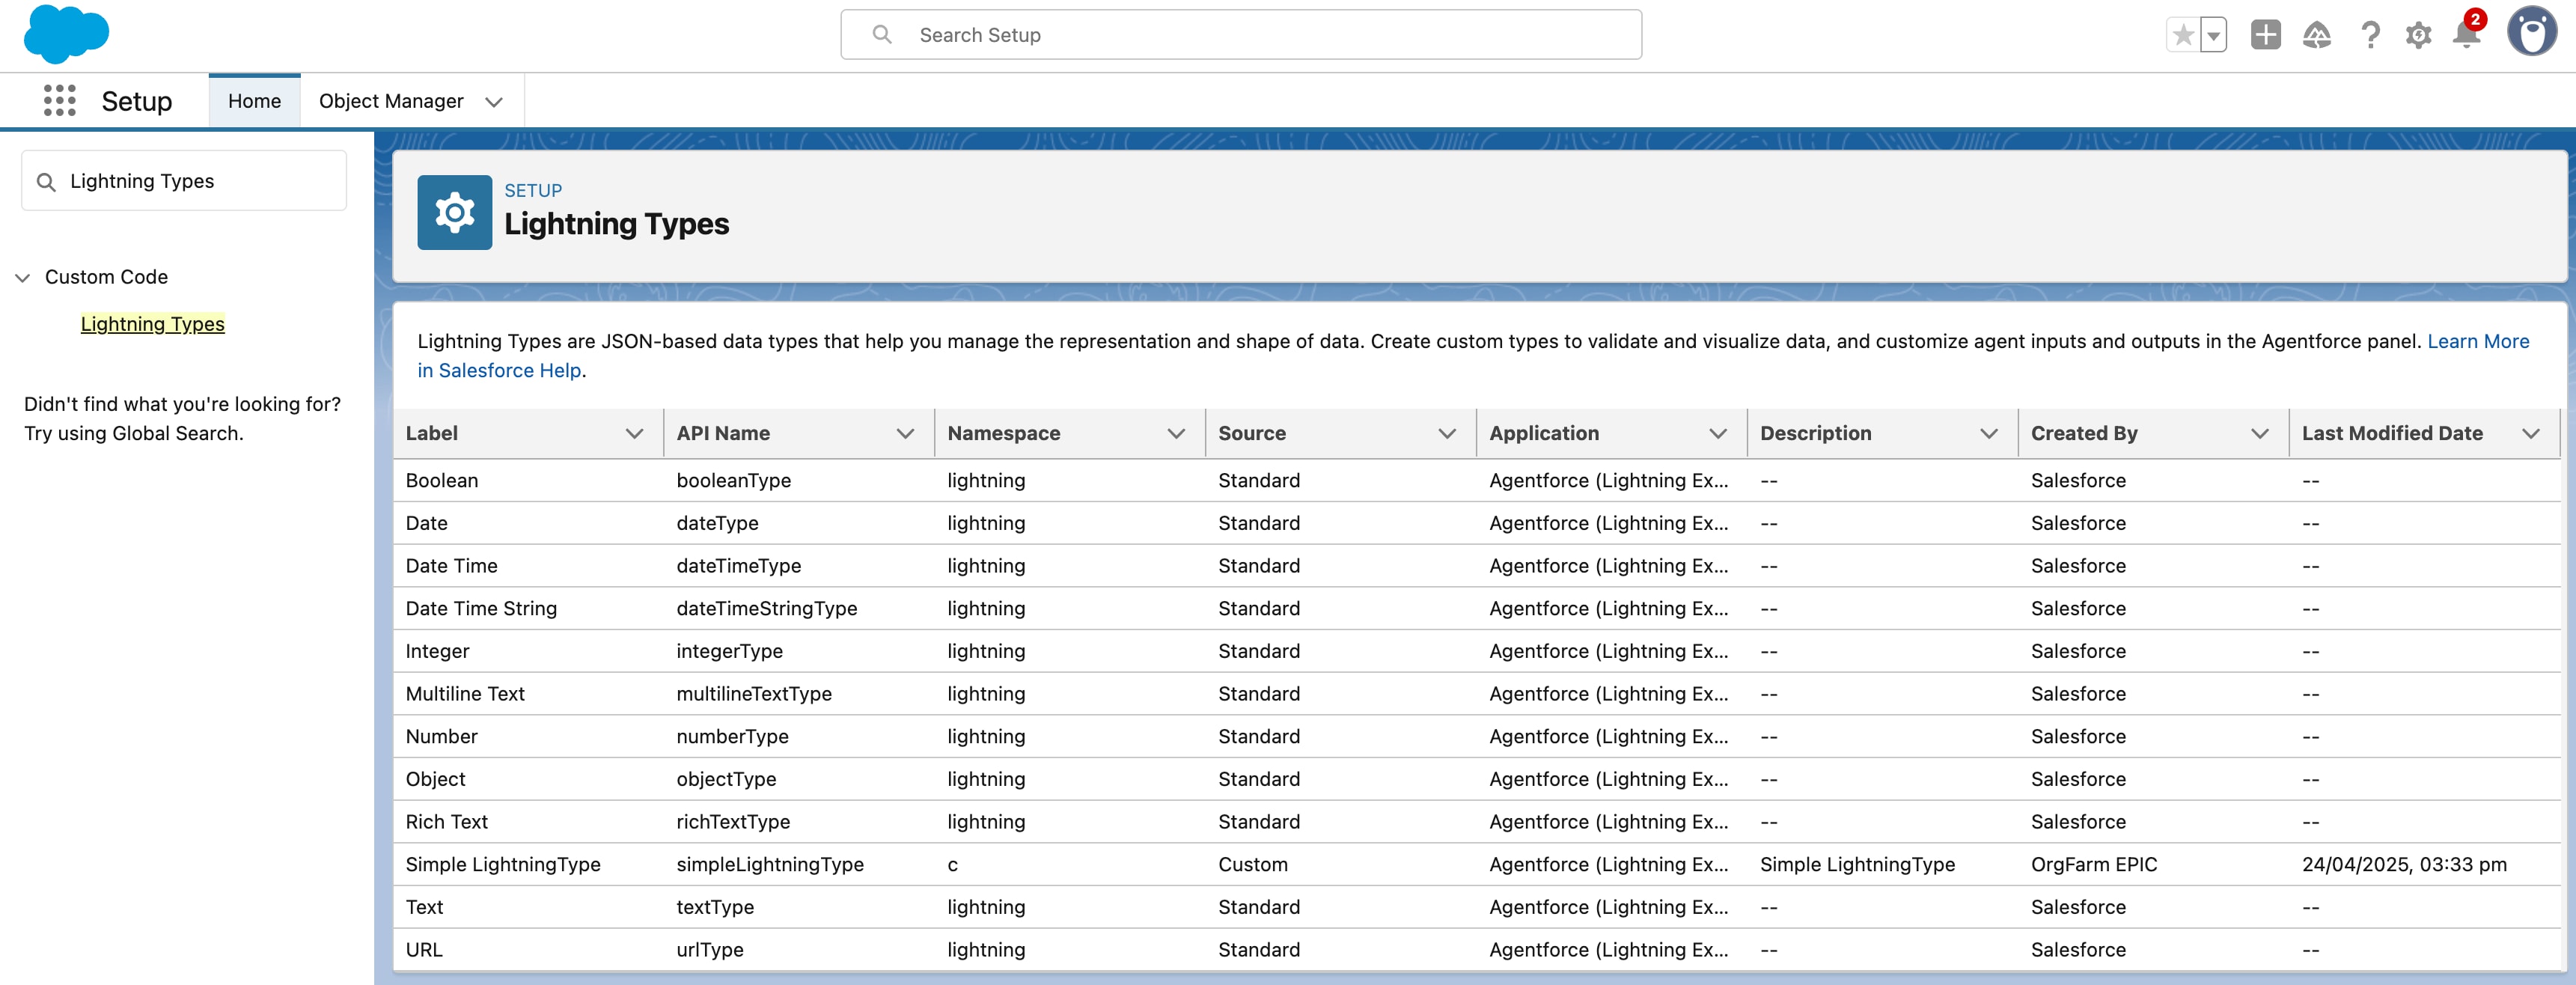Click the Search Setup magnifier icon
This screenshot has width=2576, height=985.
882,35
